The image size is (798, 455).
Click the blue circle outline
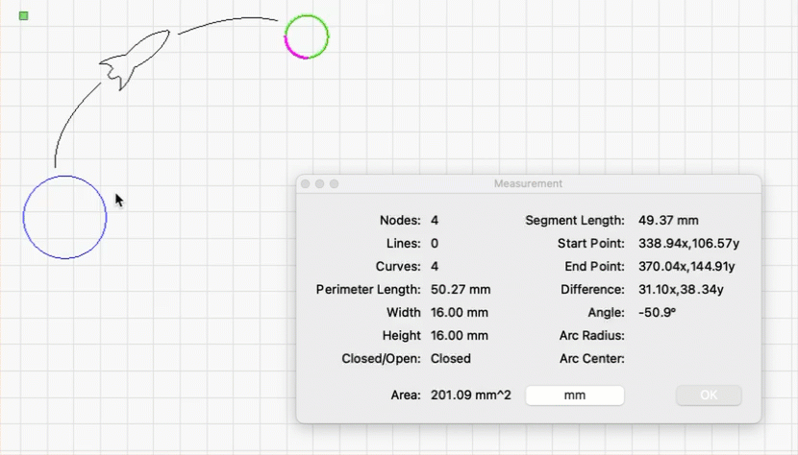pos(24,217)
